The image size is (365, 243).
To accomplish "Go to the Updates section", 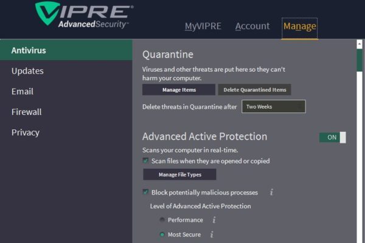I will pyautogui.click(x=66, y=70).
